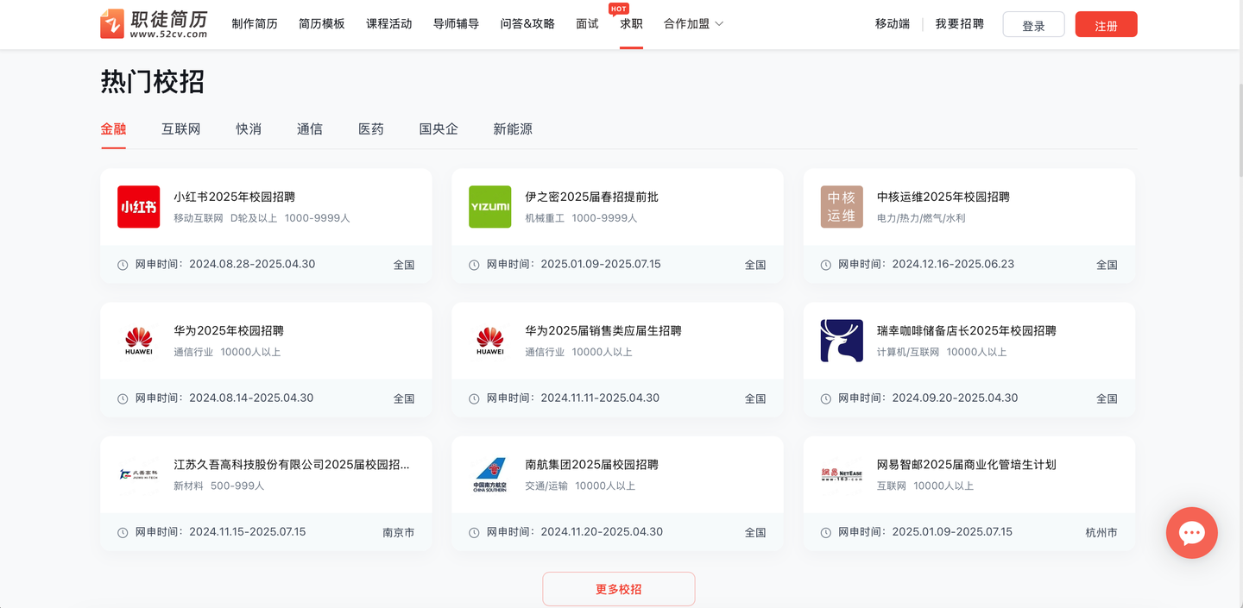Open 问答&攻略 navigation item
This screenshot has width=1243, height=608.
(527, 24)
